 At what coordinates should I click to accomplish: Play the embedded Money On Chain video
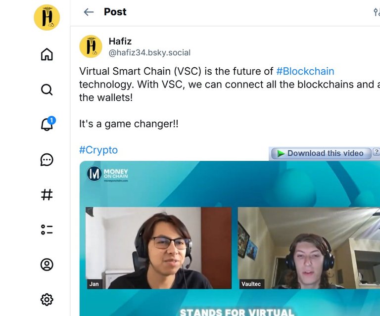[x=230, y=238]
